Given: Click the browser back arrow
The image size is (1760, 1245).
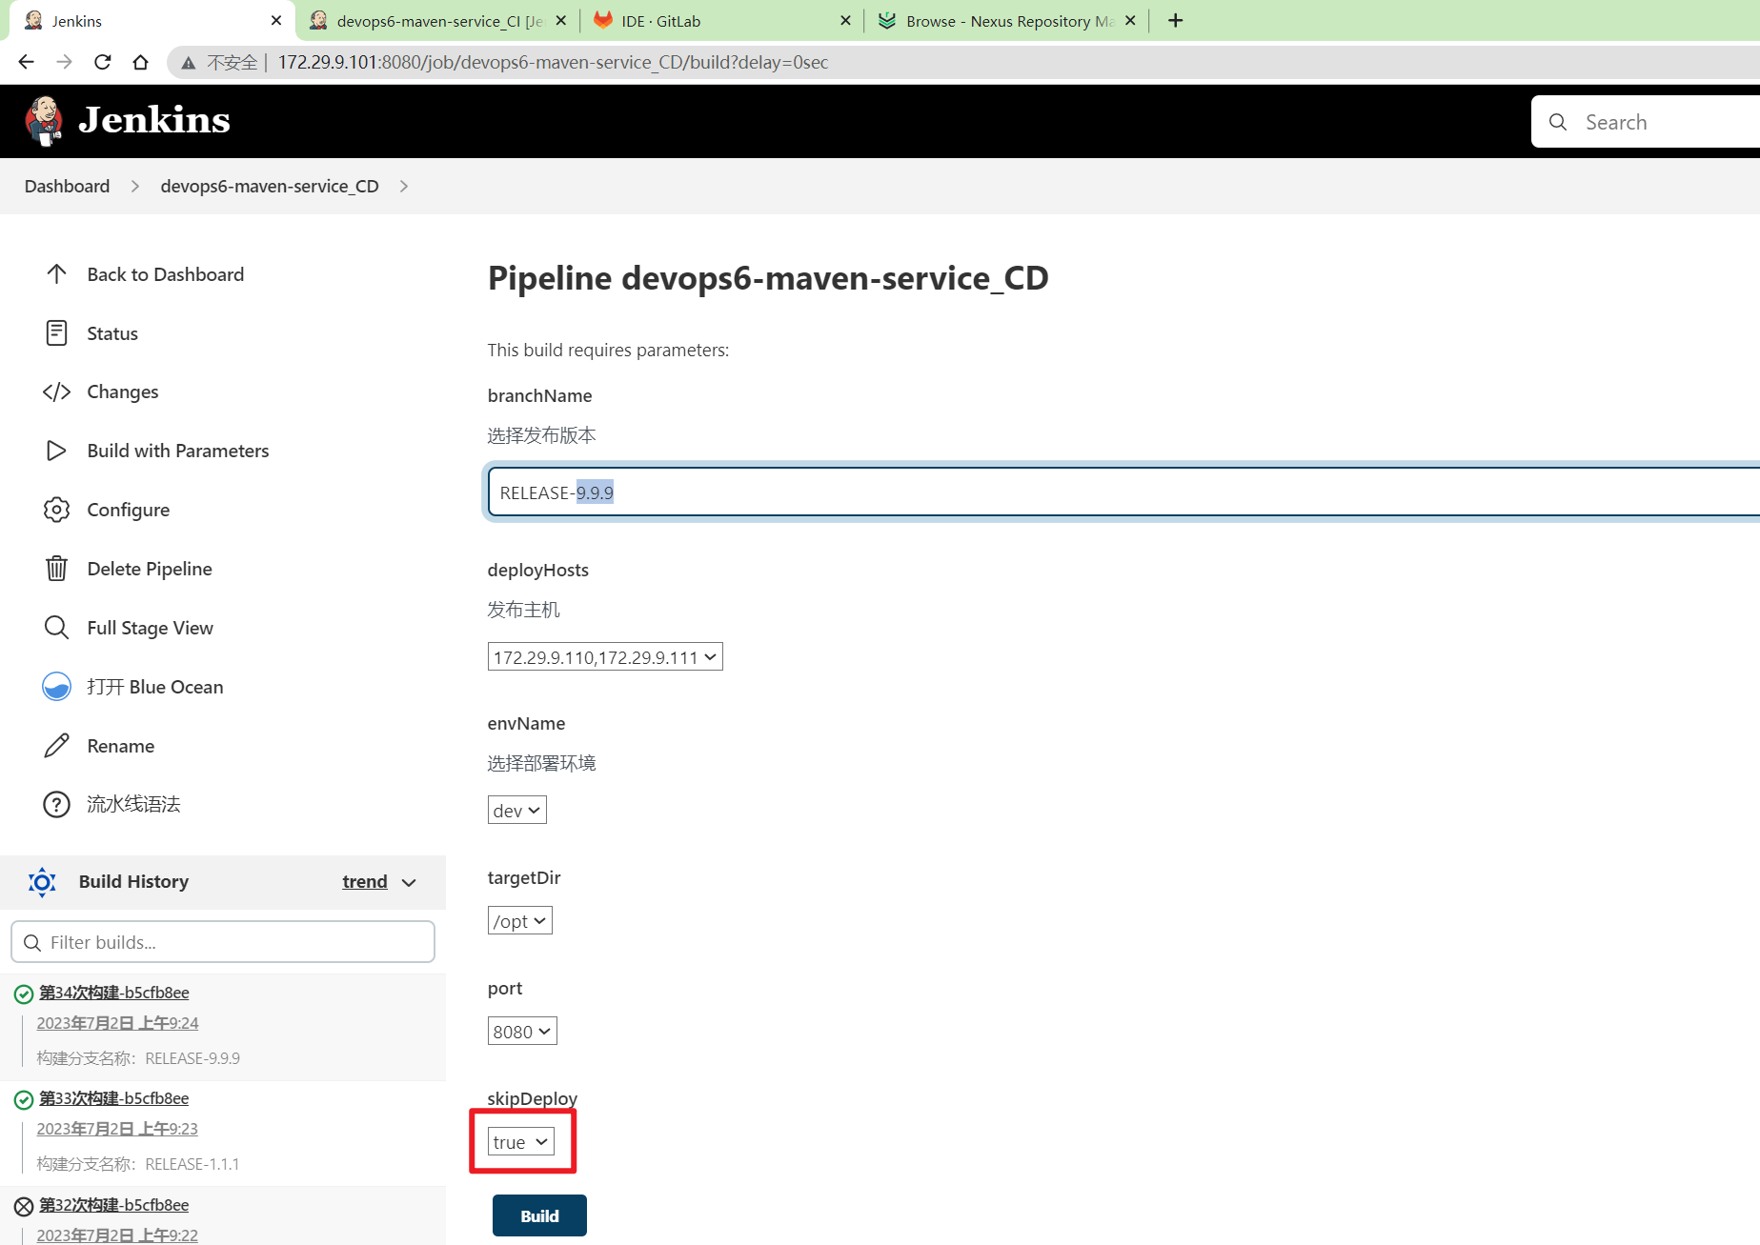Looking at the screenshot, I should click(x=26, y=62).
